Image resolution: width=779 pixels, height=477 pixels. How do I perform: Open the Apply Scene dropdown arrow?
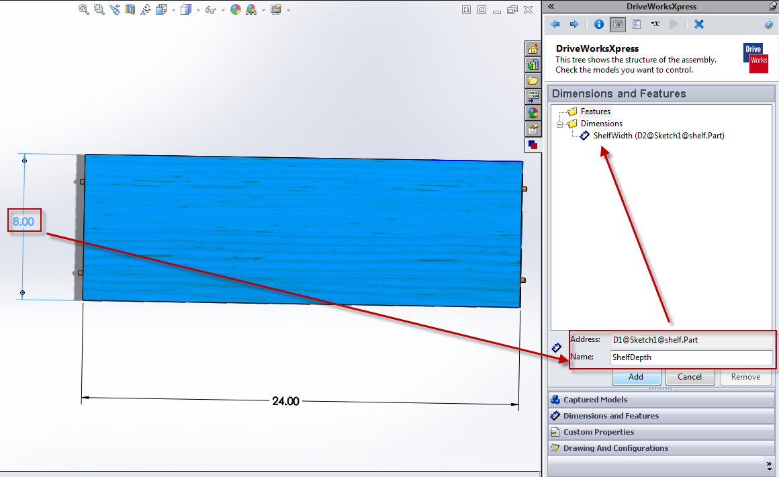(x=263, y=11)
